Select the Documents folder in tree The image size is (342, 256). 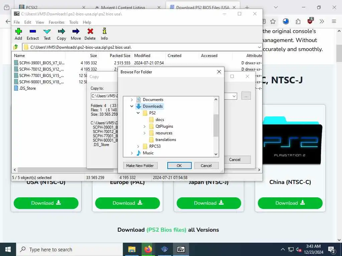click(153, 100)
